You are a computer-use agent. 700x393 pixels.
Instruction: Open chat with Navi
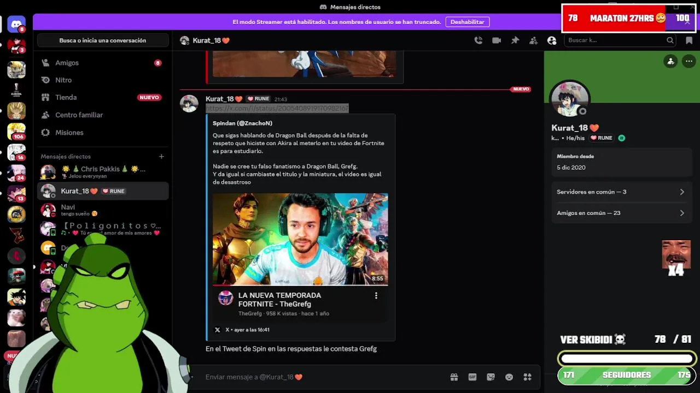tap(103, 210)
